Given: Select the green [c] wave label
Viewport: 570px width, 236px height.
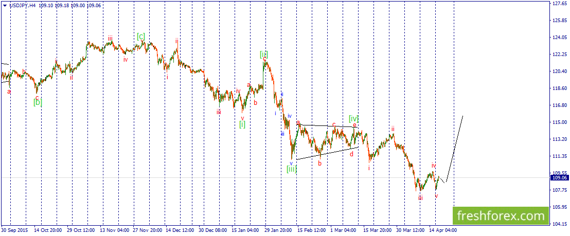Looking at the screenshot, I should click(141, 37).
